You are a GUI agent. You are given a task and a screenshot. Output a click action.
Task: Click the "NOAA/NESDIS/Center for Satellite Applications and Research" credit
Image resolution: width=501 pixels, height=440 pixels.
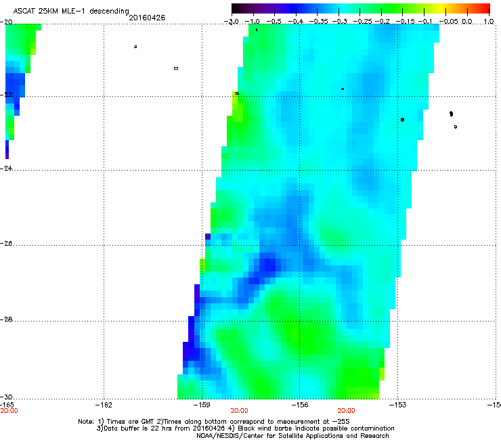(292, 435)
